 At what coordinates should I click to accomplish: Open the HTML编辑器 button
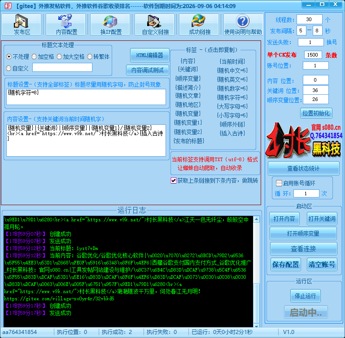pyautogui.click(x=149, y=55)
